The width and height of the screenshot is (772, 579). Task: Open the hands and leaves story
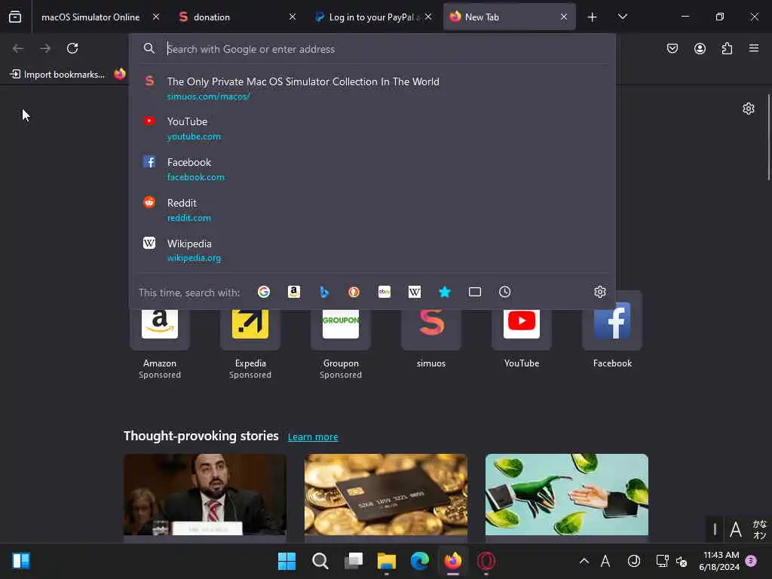[x=567, y=498]
